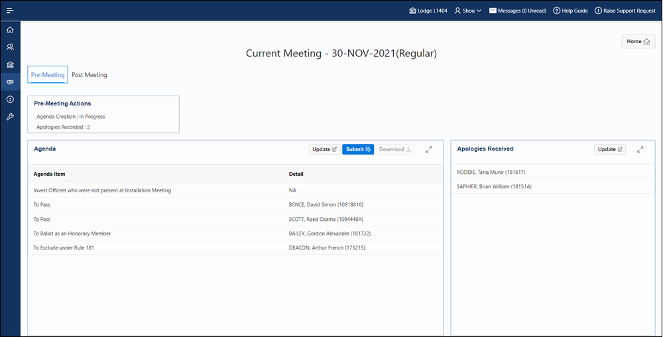The image size is (663, 337).
Task: Click Update in Apologies Received panel
Action: (x=610, y=149)
